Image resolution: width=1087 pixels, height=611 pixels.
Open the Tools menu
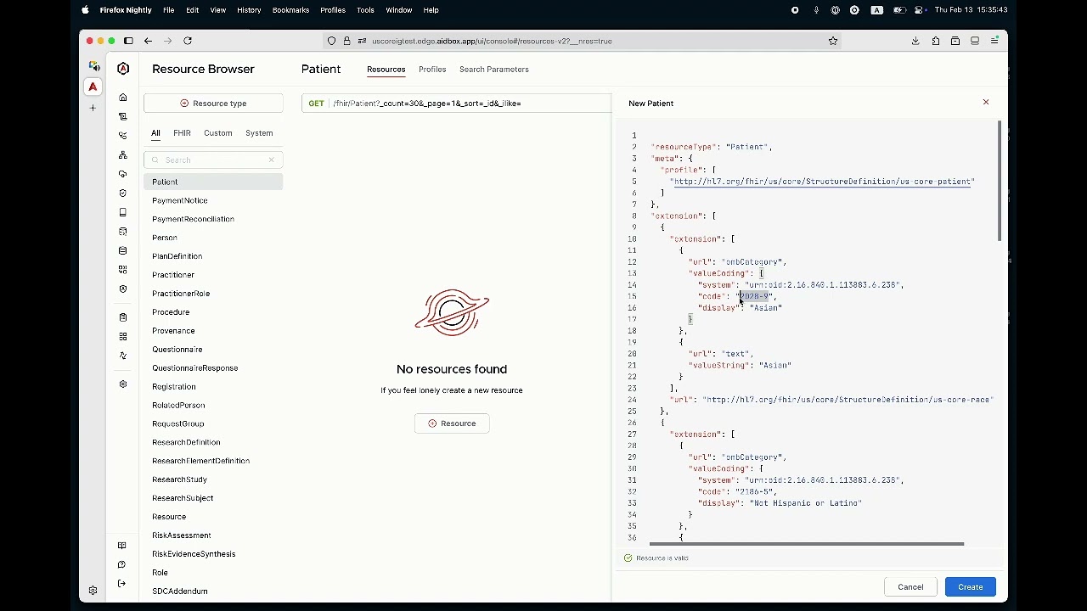365,10
